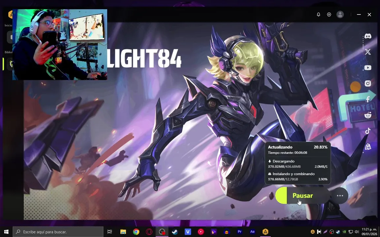Switch to OBS Studio on taskbar
The image size is (380, 237).
pos(162,232)
